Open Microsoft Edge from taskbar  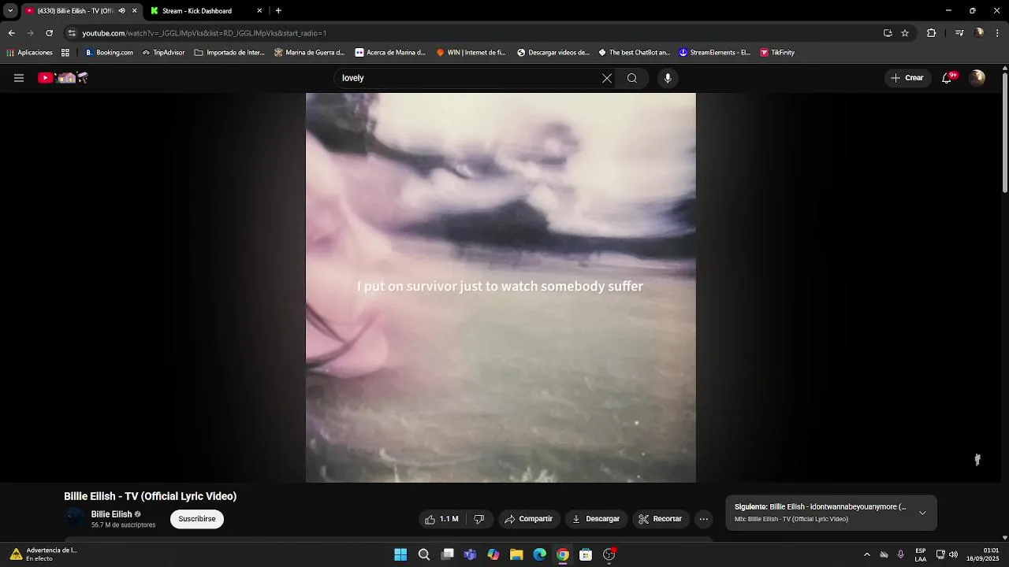pos(540,555)
